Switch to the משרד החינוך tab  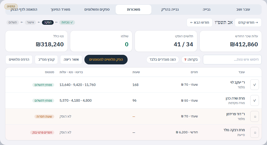(x=60, y=10)
